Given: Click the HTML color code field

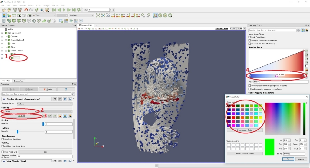Looking at the screenshot, I should click(294, 153).
